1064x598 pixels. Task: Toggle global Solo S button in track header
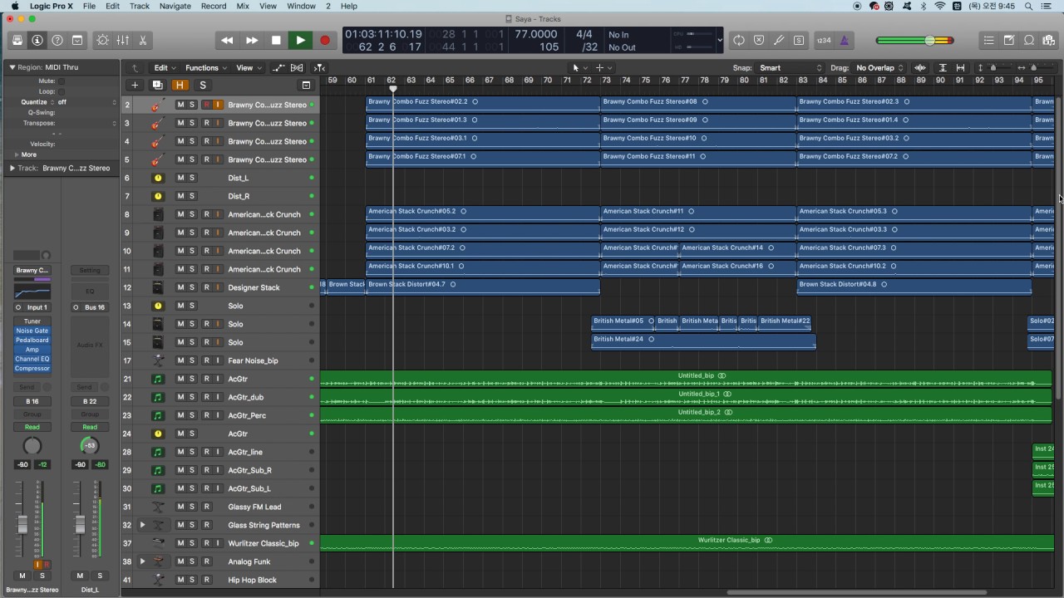pyautogui.click(x=202, y=85)
